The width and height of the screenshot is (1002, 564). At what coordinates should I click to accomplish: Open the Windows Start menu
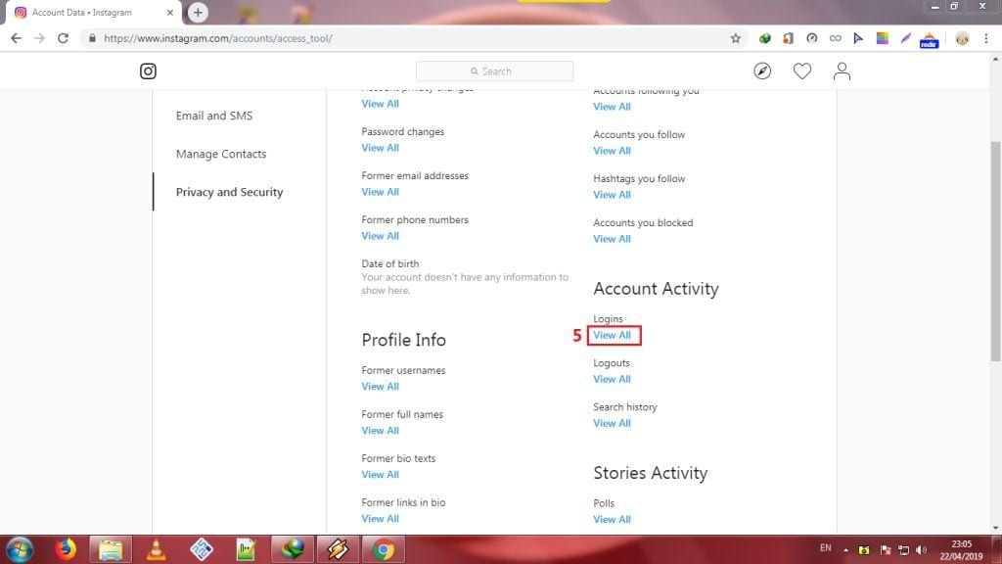pyautogui.click(x=20, y=549)
